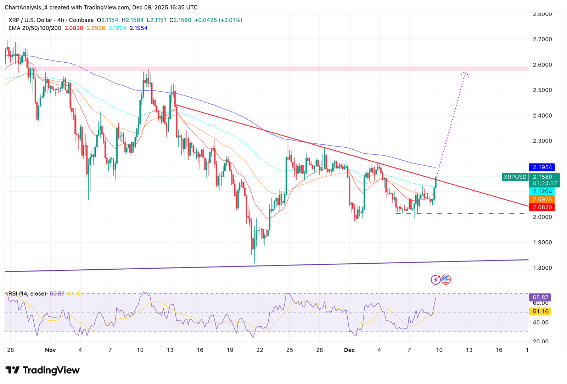Expand the EMA 20/50/100/200 indicator legend
The image size is (567, 384).
click(35, 28)
